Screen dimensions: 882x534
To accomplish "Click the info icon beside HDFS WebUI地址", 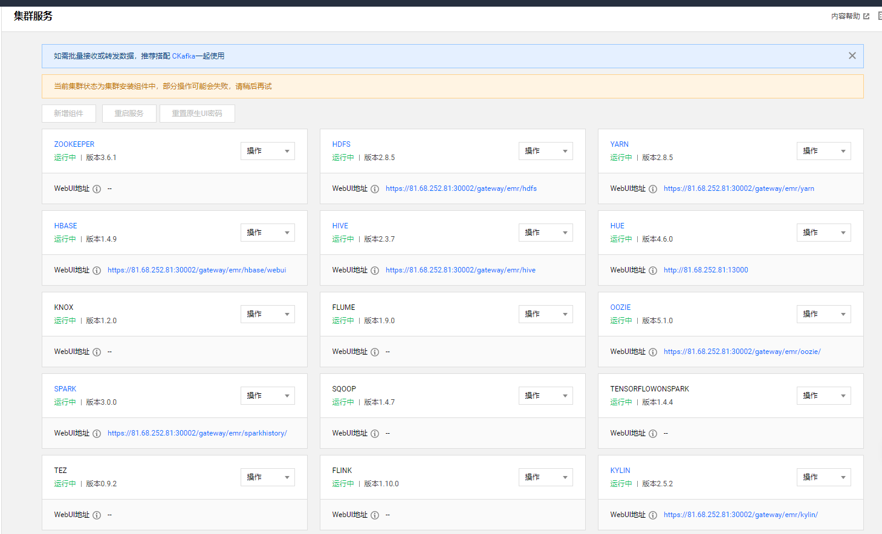I will 375,189.
